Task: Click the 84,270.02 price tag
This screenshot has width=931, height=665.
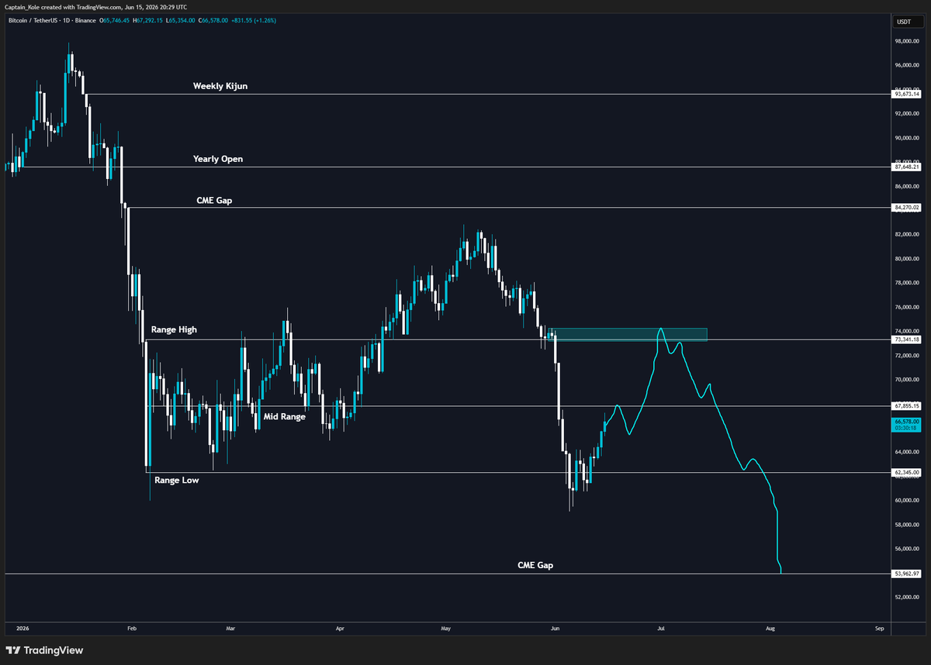Action: tap(907, 208)
